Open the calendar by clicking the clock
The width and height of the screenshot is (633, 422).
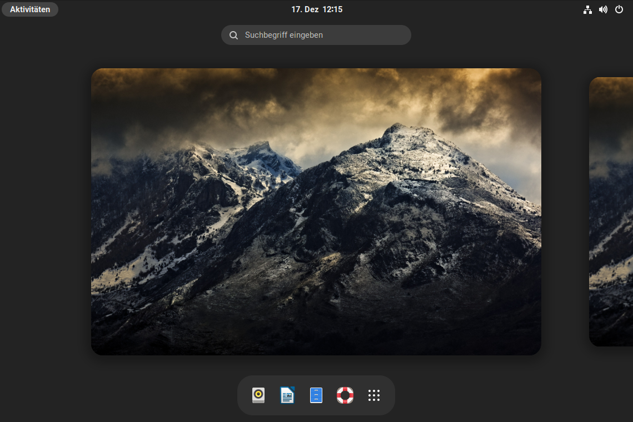[317, 9]
